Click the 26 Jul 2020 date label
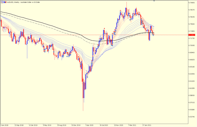 coord(104,125)
